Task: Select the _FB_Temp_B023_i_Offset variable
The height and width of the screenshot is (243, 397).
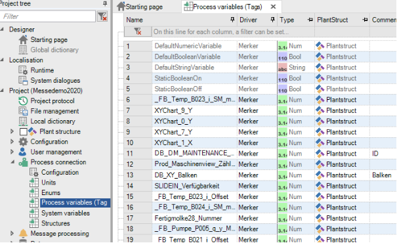Action: 192,197
